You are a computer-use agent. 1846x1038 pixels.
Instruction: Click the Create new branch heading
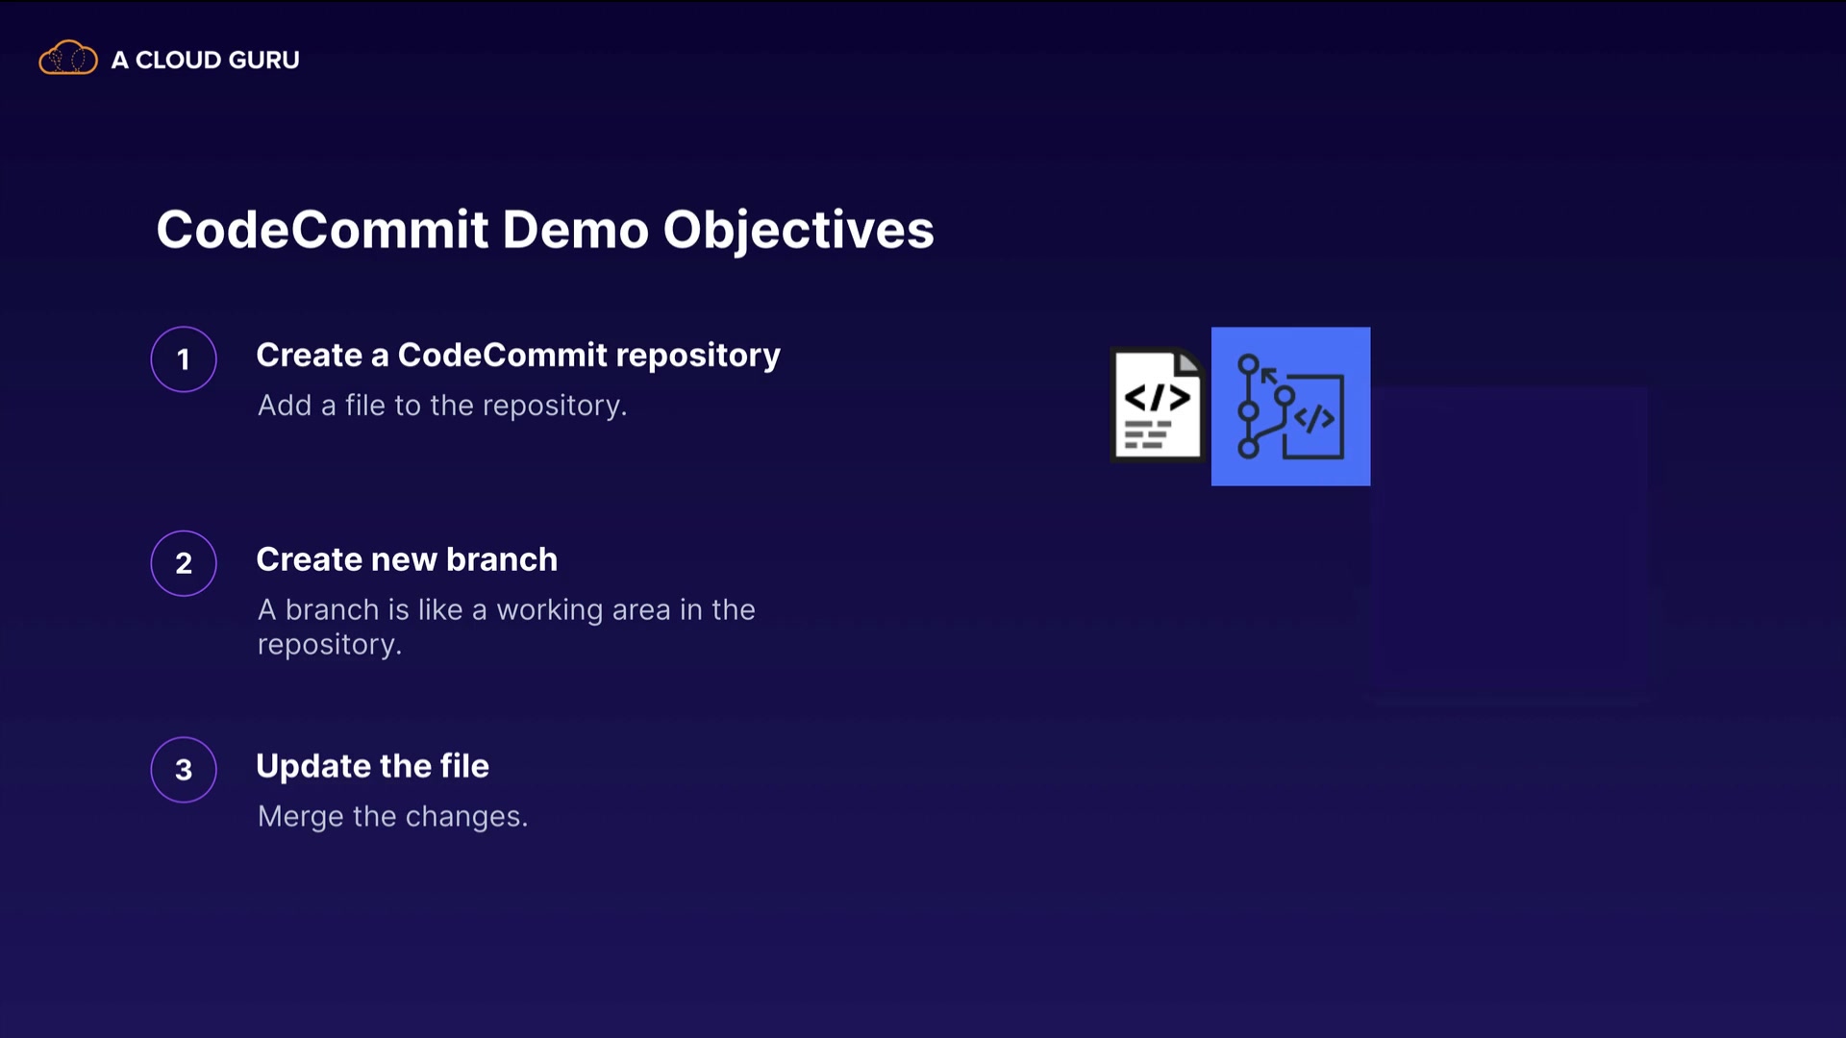(407, 559)
